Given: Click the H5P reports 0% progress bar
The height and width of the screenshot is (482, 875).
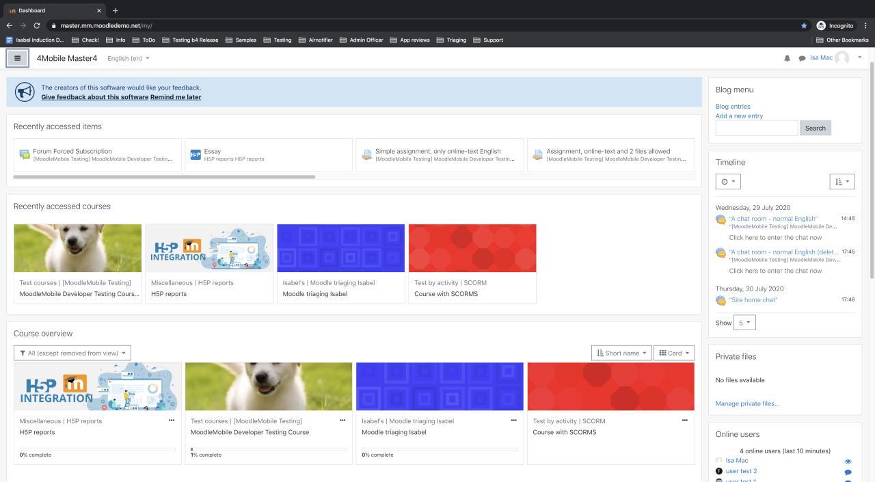Looking at the screenshot, I should [98, 449].
